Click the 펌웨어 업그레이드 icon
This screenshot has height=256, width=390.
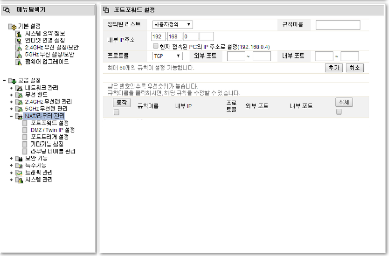point(19,62)
